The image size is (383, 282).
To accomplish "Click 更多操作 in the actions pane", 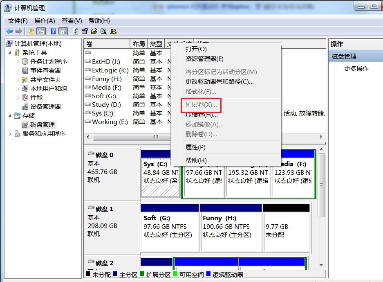I will point(356,69).
